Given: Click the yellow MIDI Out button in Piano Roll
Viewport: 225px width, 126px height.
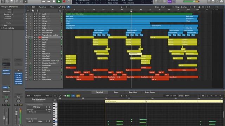Looking at the screenshot, I should [x=78, y=96].
